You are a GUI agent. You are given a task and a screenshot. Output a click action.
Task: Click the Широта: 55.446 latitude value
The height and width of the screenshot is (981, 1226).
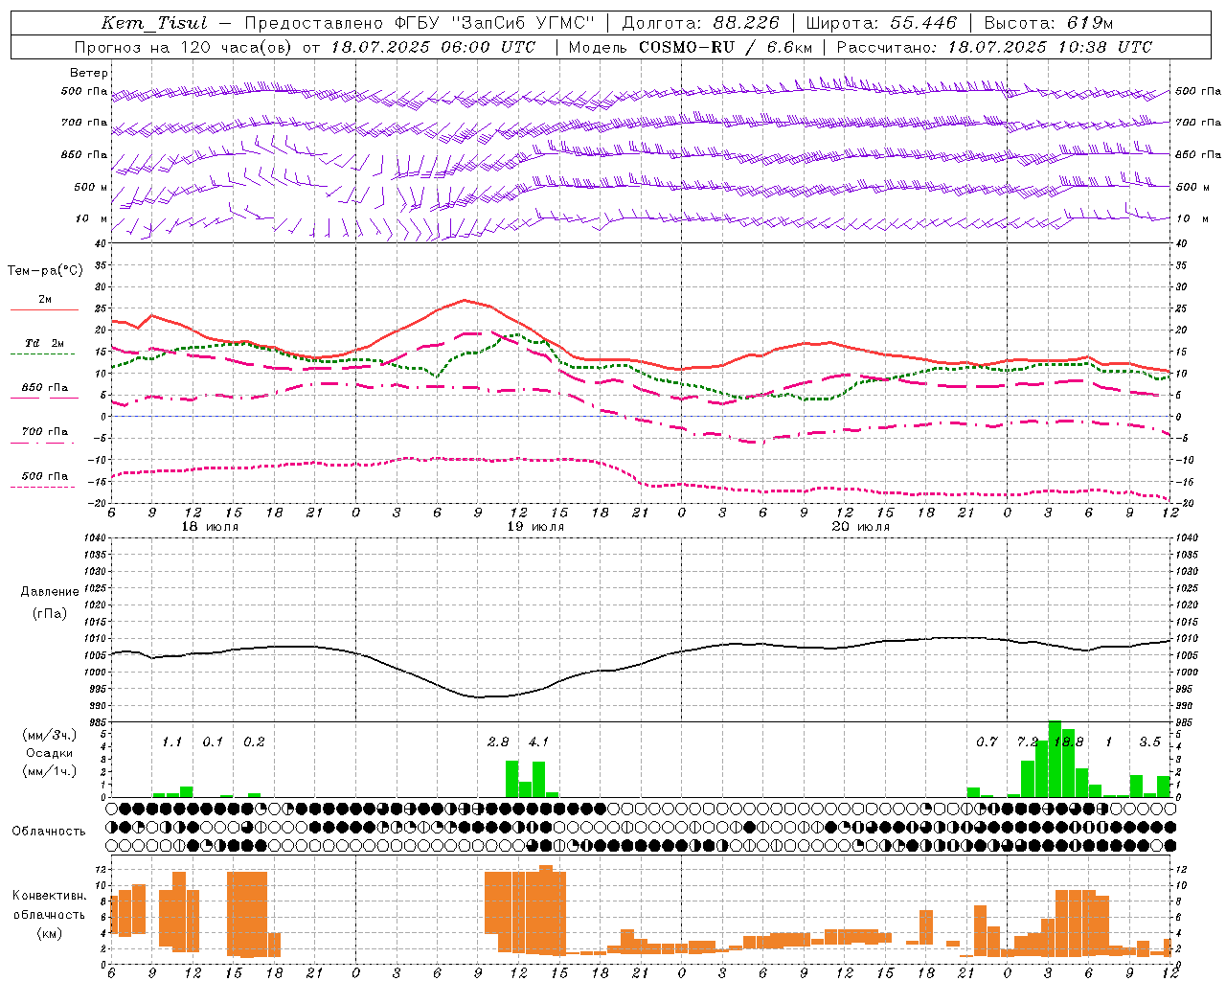[x=881, y=23]
